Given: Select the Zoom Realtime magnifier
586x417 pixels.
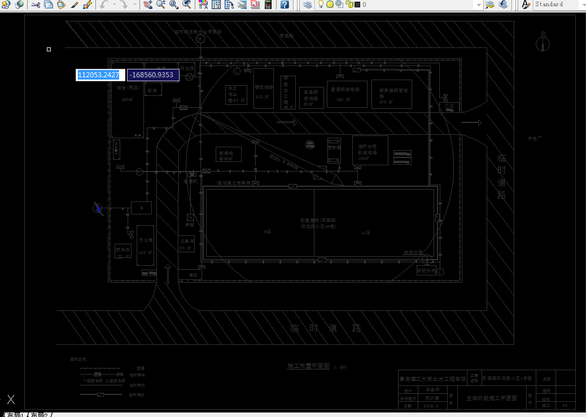Looking at the screenshot, I should 161,5.
